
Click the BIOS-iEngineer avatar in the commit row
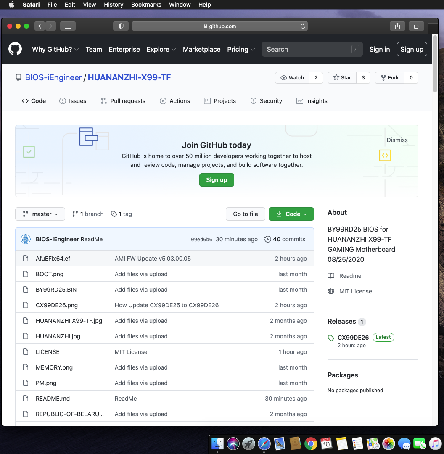pos(26,239)
